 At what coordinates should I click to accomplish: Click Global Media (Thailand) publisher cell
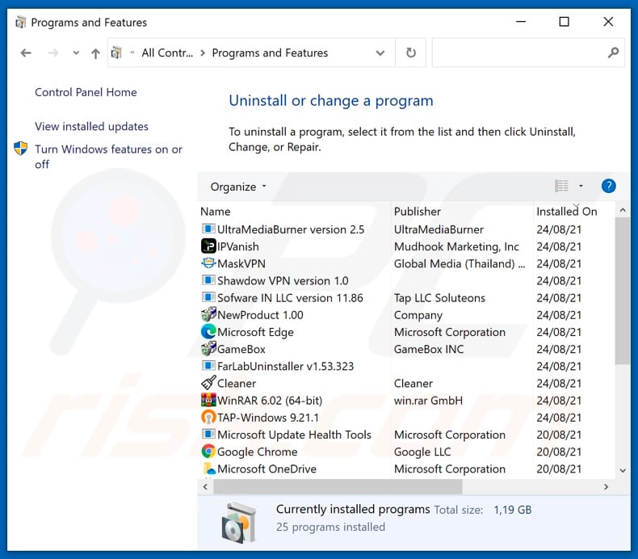(x=460, y=263)
